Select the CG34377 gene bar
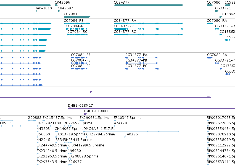Viewport: 235px width, 166px height. pyautogui.click(x=148, y=5)
